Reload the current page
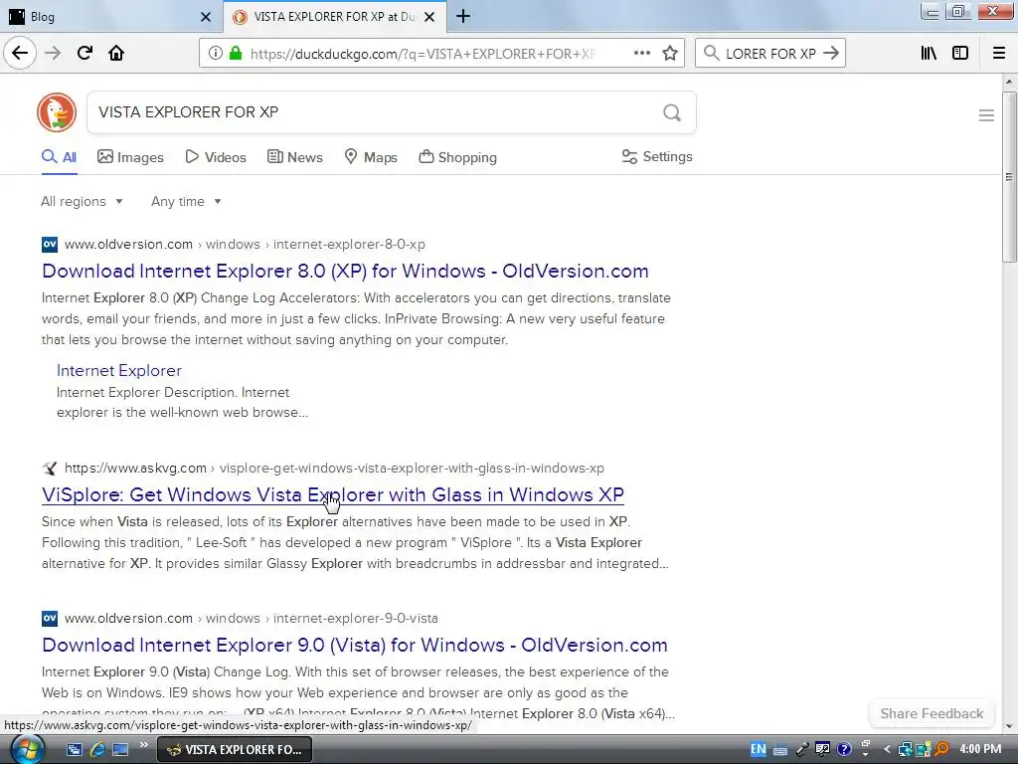The width and height of the screenshot is (1018, 764). 85,54
